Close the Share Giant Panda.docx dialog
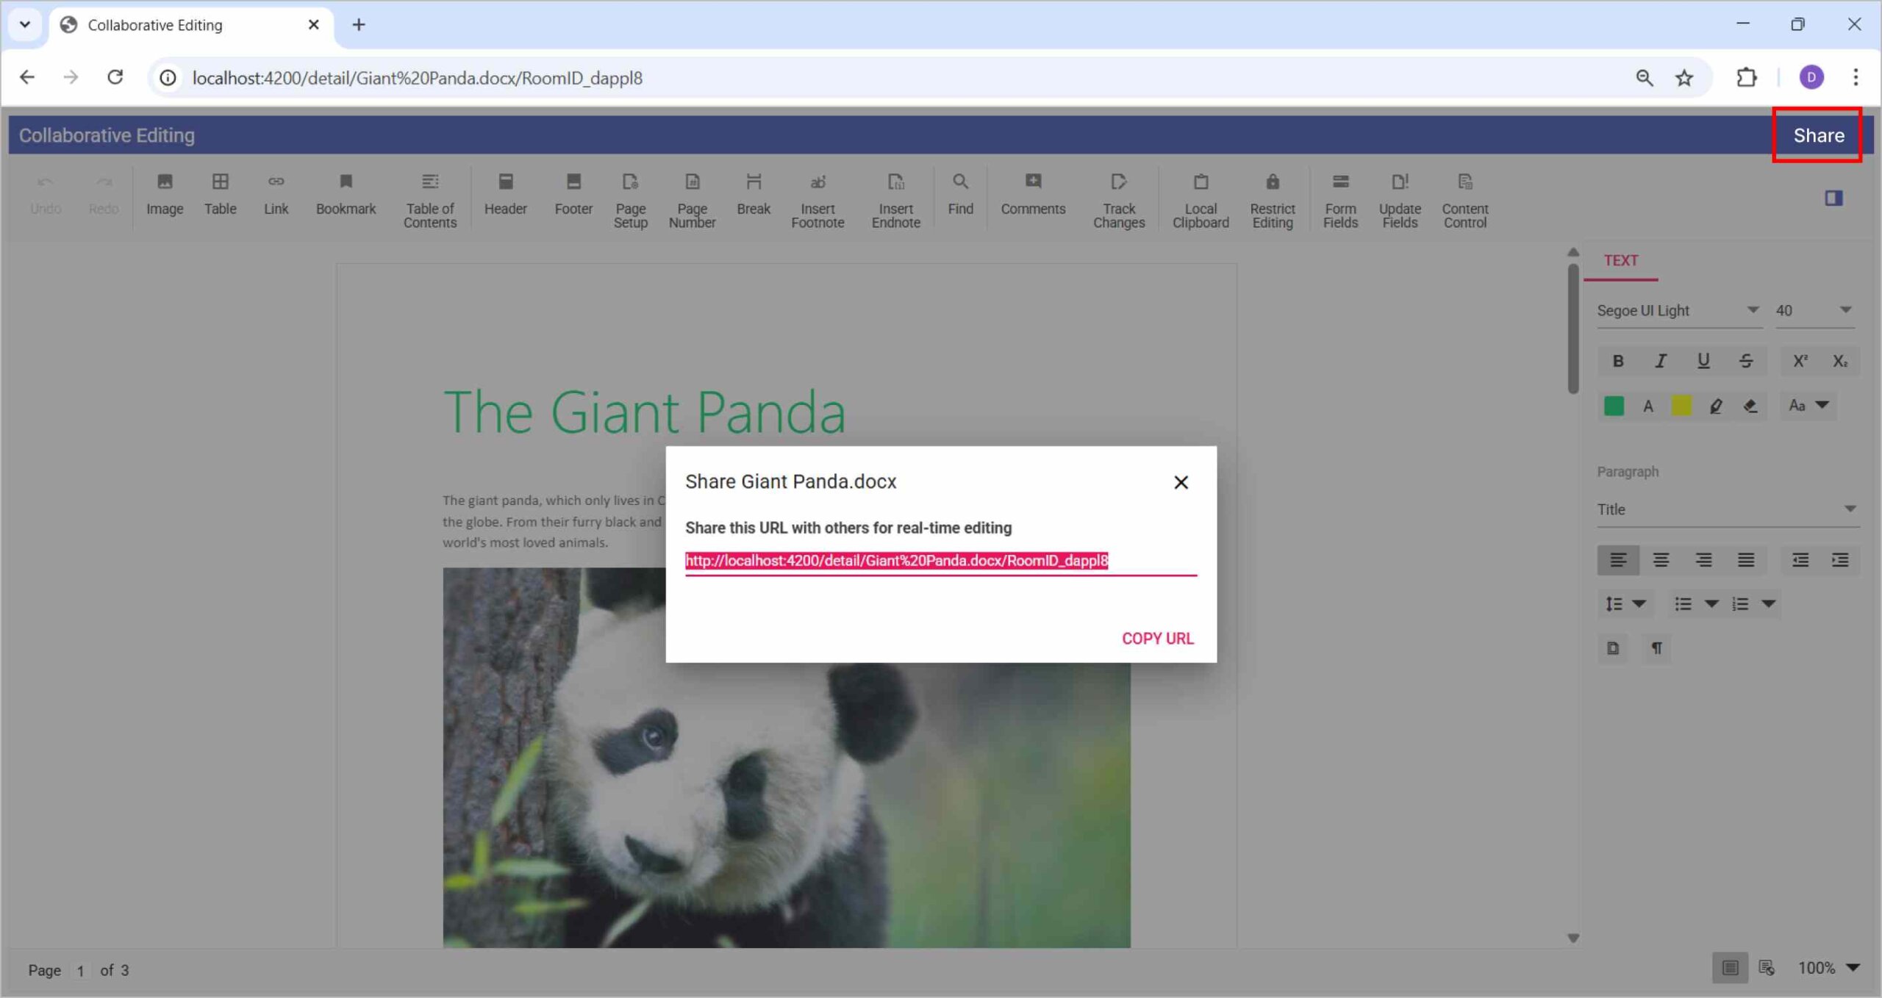 1181,482
